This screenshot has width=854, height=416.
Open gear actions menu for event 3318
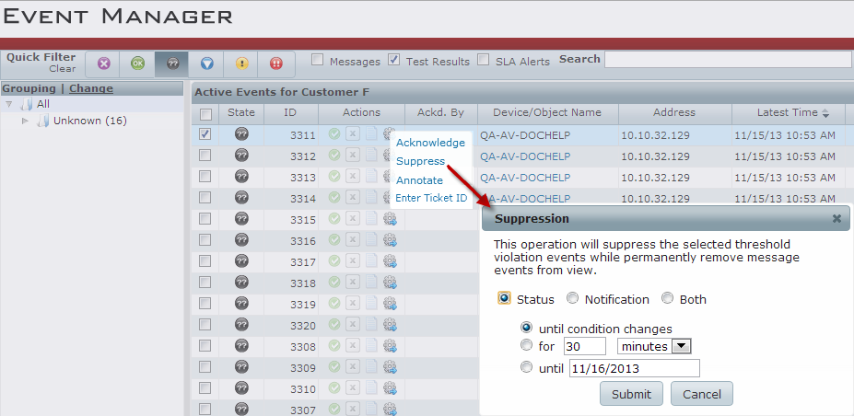(390, 283)
